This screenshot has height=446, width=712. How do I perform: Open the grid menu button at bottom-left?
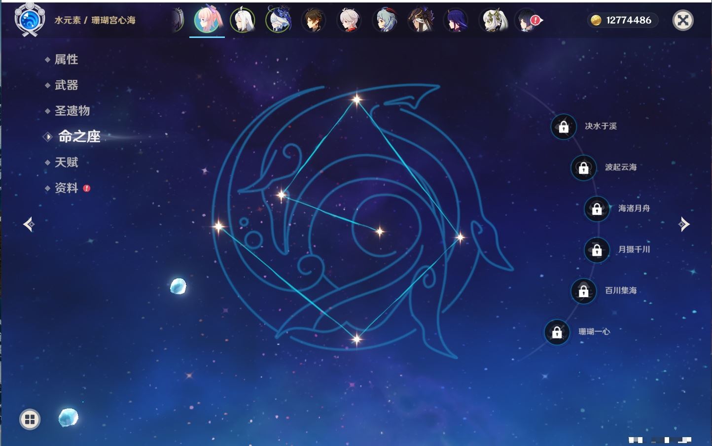pyautogui.click(x=30, y=419)
